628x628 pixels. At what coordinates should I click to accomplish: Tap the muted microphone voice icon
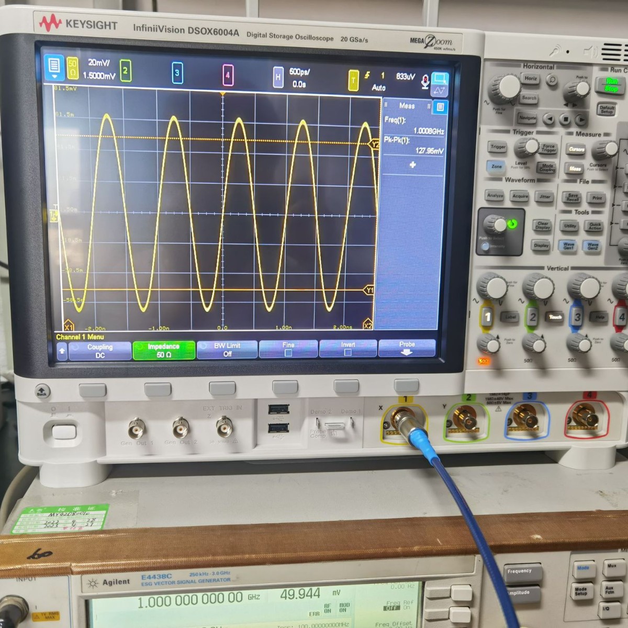tap(425, 82)
